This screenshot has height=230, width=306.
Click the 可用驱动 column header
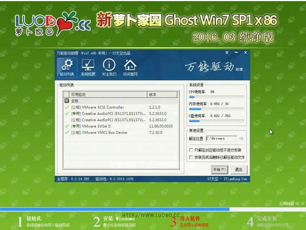[x=108, y=94]
